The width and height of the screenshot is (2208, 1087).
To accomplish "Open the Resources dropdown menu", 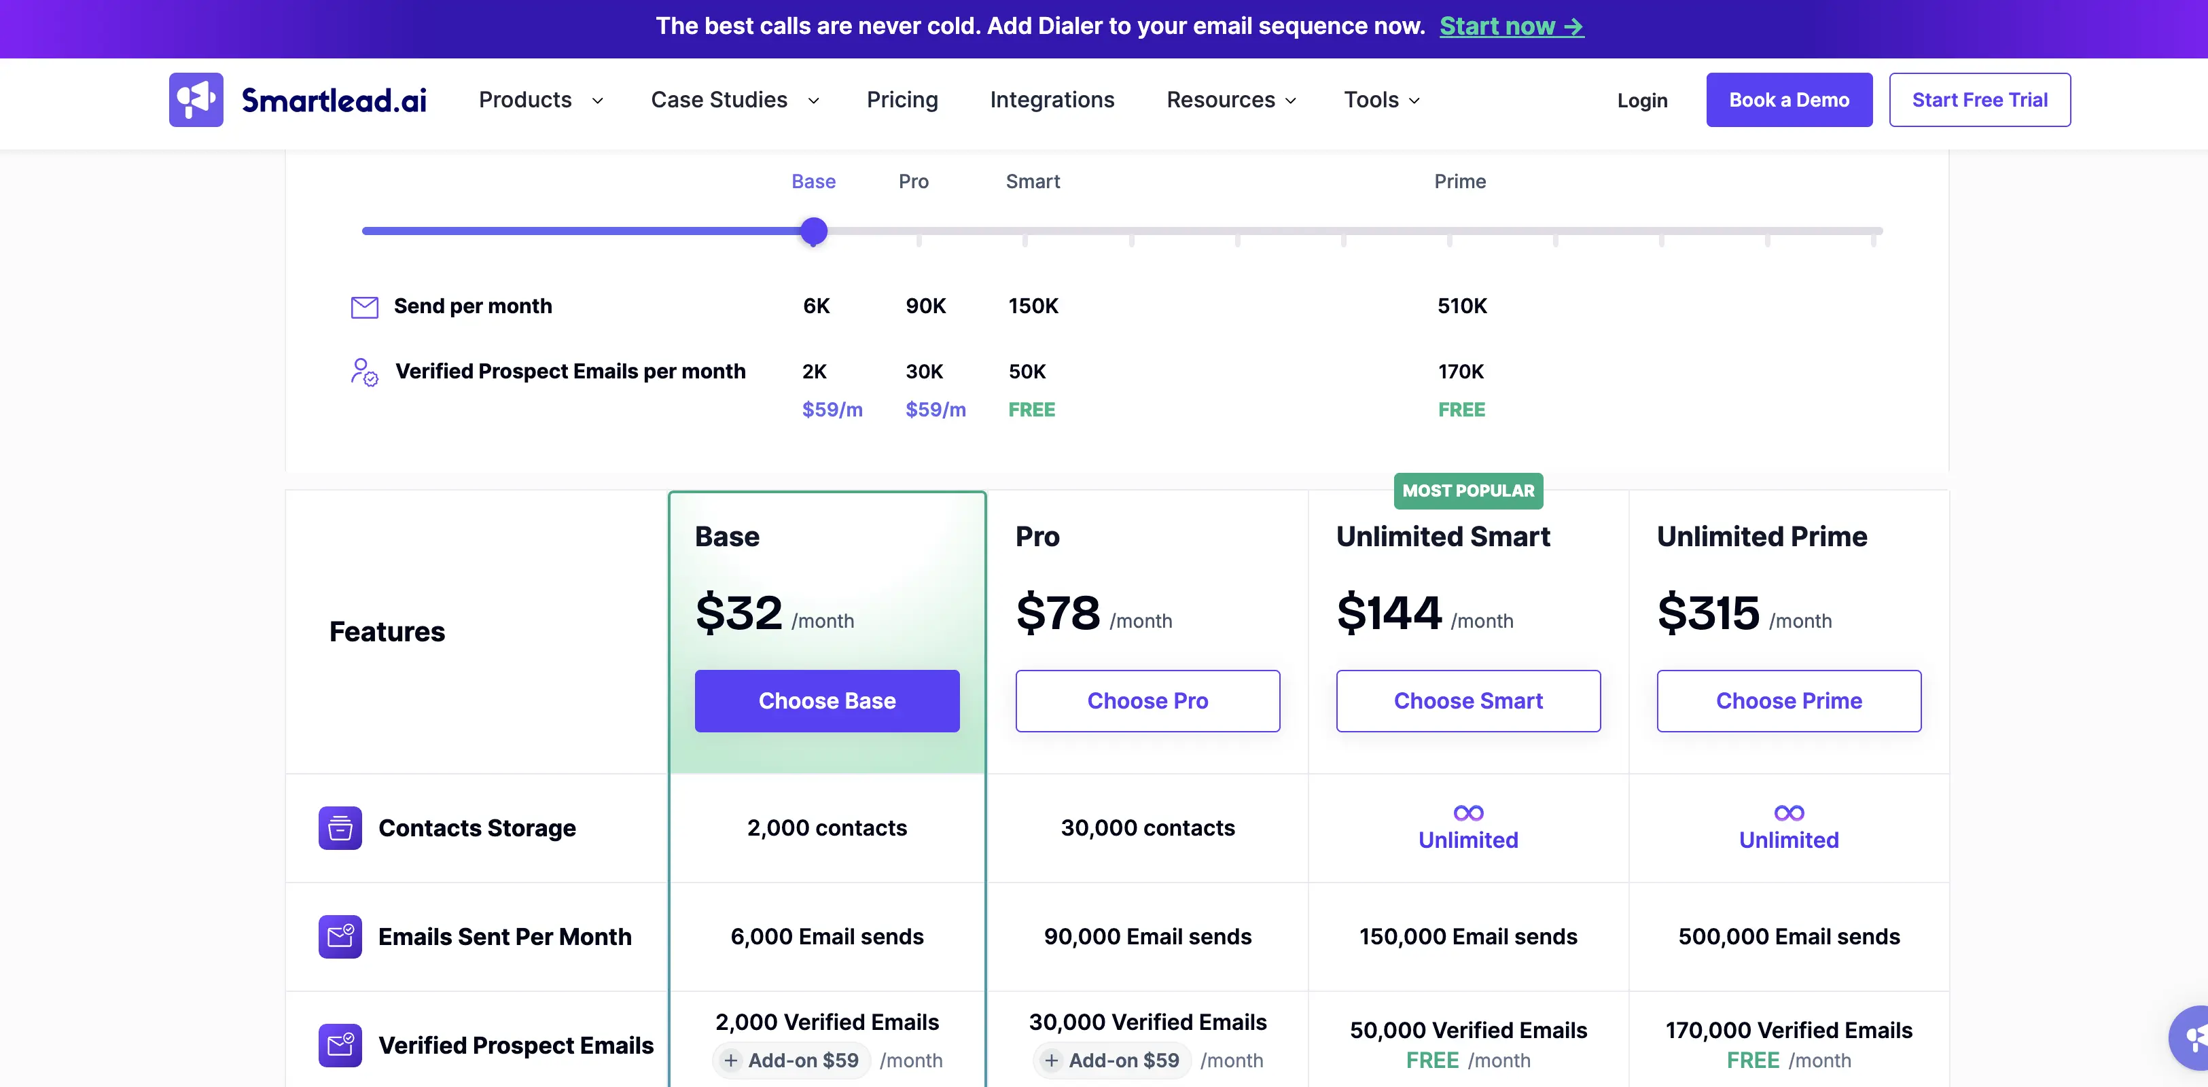I will 1231,101.
